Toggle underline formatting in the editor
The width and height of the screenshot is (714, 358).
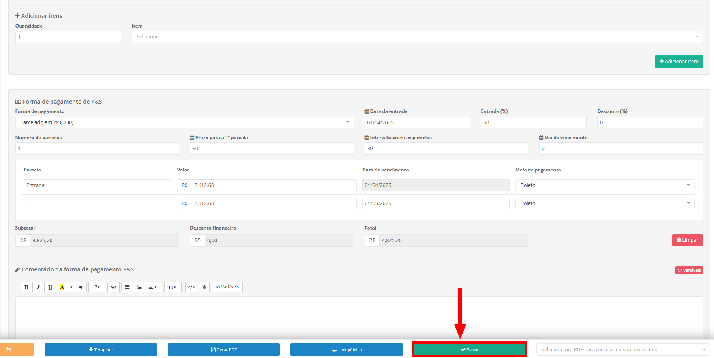(x=50, y=287)
